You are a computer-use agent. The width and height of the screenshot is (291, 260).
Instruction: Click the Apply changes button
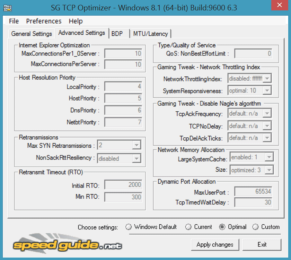[215, 245]
